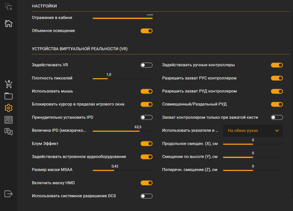
Task: Click the selection cursor icon at top
Action: point(8,7)
